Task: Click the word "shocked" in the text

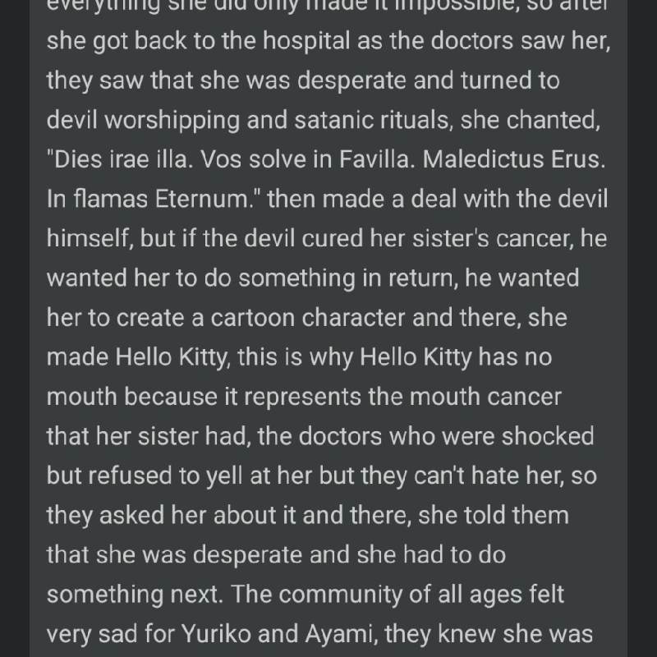Action: click(548, 436)
